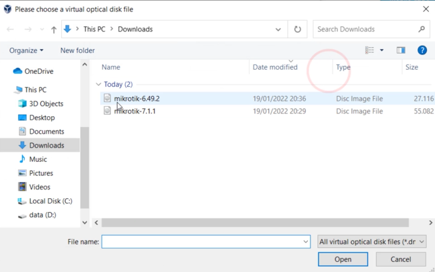Open the Organize menu
The width and height of the screenshot is (435, 272).
click(26, 50)
